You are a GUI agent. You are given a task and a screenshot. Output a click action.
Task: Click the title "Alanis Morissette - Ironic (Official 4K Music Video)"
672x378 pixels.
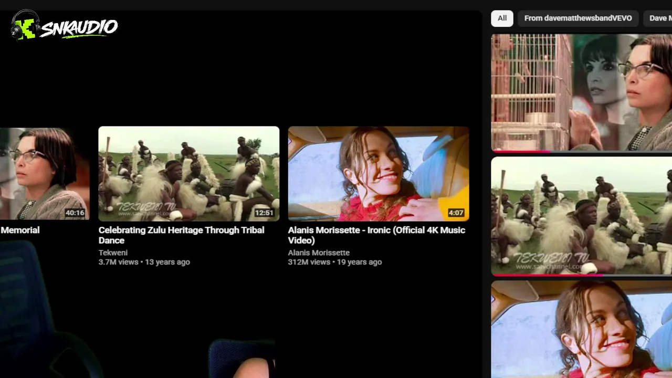coord(376,235)
